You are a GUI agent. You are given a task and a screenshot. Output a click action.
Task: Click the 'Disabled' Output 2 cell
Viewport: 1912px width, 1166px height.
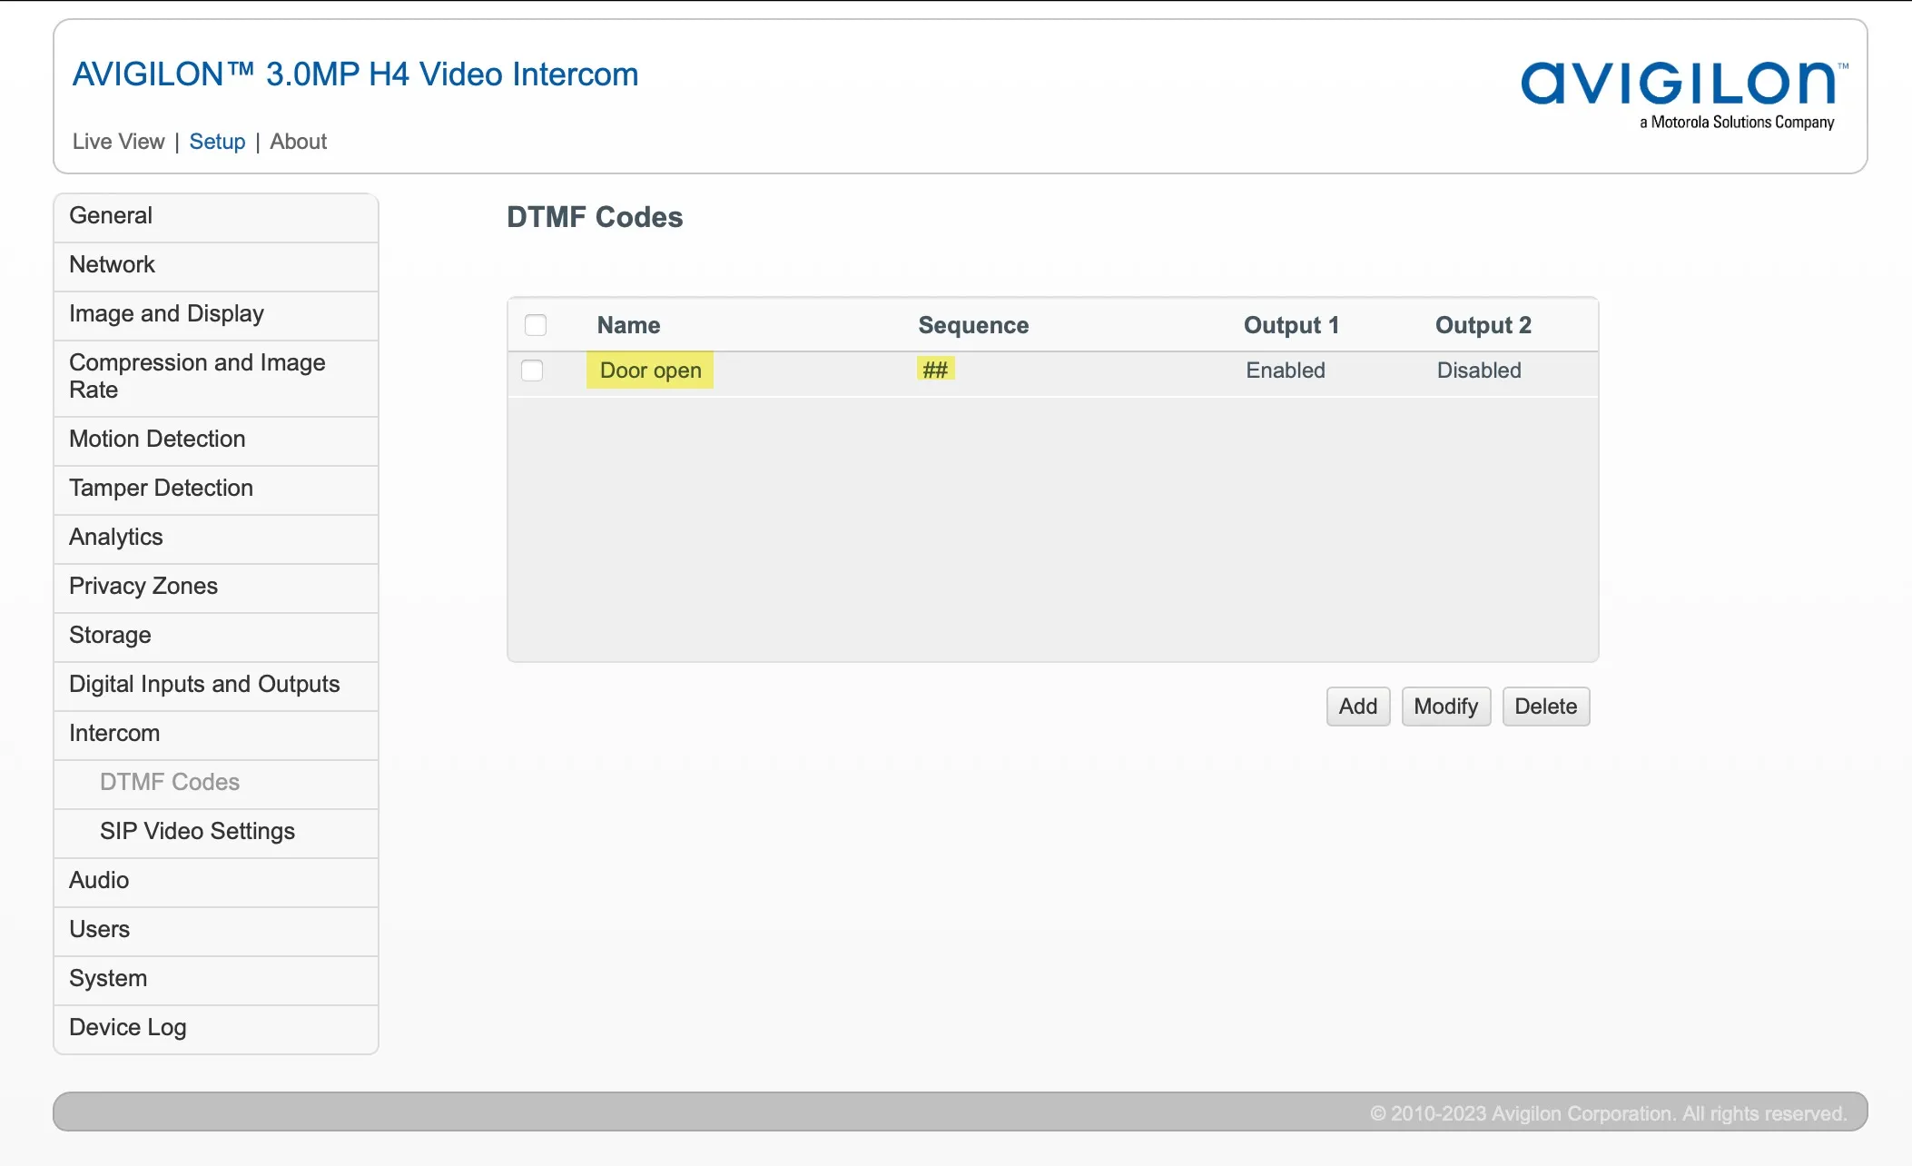point(1479,371)
